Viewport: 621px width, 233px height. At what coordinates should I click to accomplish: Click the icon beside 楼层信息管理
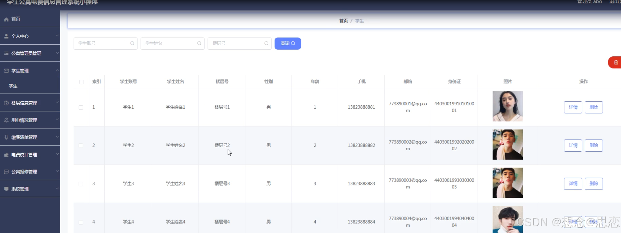coord(6,103)
